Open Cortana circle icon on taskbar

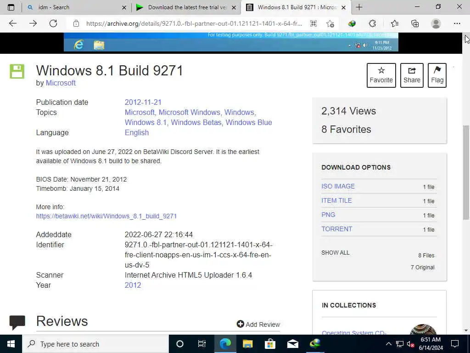point(180,344)
